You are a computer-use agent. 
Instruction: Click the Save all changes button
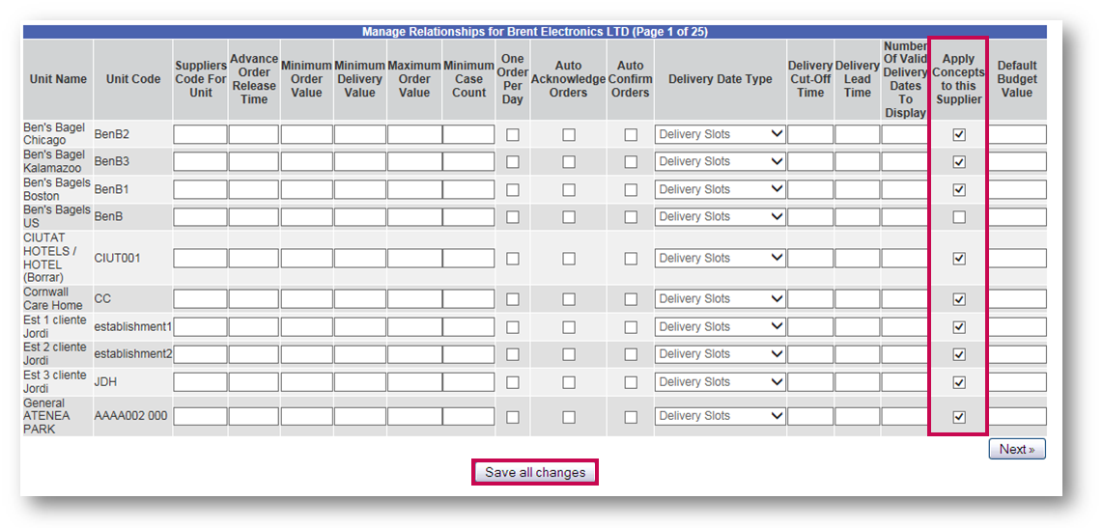coord(535,473)
